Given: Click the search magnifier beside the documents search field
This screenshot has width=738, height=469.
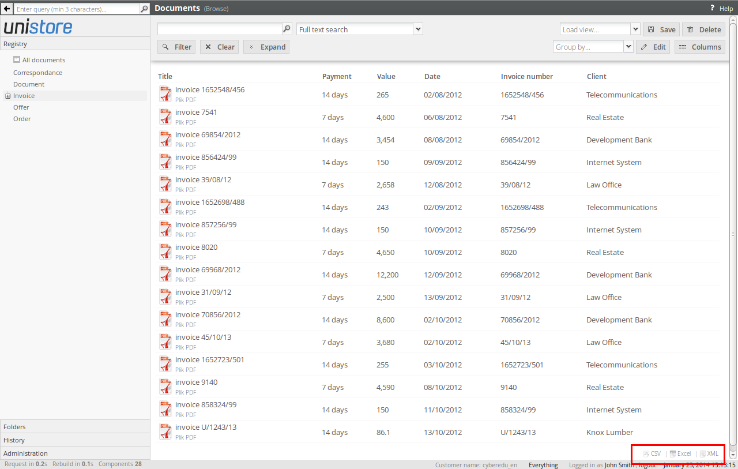Looking at the screenshot, I should 287,29.
